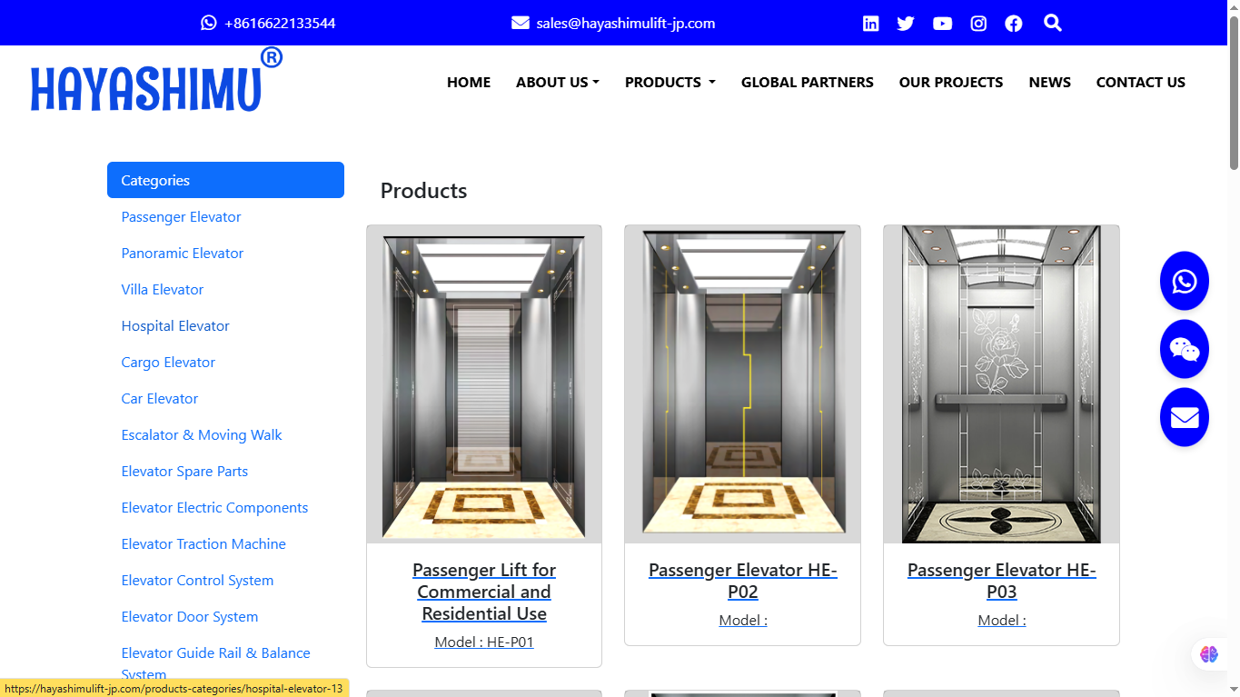Click the Passenger Elevator HE-P03 title

click(x=1002, y=581)
